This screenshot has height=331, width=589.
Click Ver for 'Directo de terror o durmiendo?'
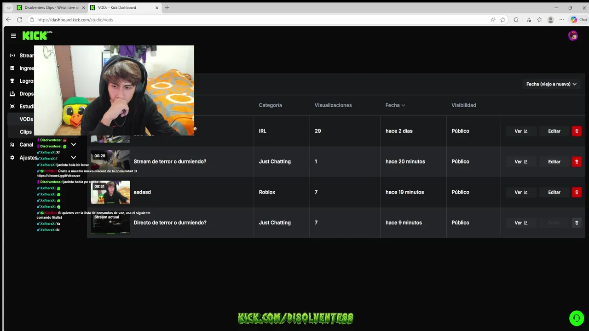click(521, 223)
